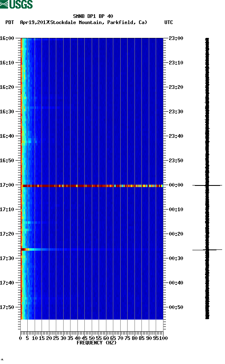
Task: Click the 16:20 PDT time label
Action: point(7,87)
